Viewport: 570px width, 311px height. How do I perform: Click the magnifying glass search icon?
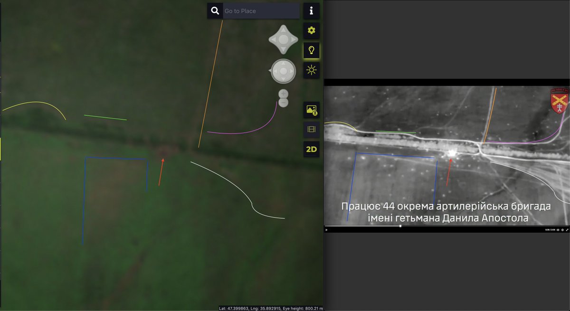pyautogui.click(x=215, y=10)
